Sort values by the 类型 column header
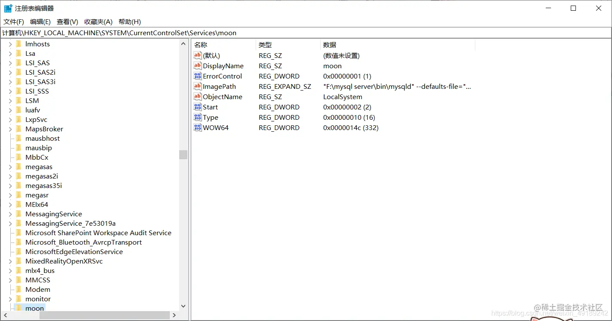The width and height of the screenshot is (612, 321). click(x=288, y=45)
